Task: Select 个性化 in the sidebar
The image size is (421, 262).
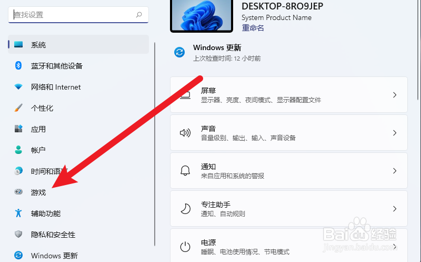Action: point(78,108)
